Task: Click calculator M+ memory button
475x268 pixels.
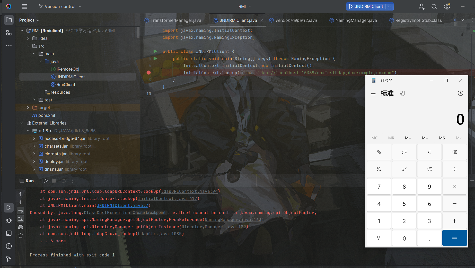Action: click(408, 138)
